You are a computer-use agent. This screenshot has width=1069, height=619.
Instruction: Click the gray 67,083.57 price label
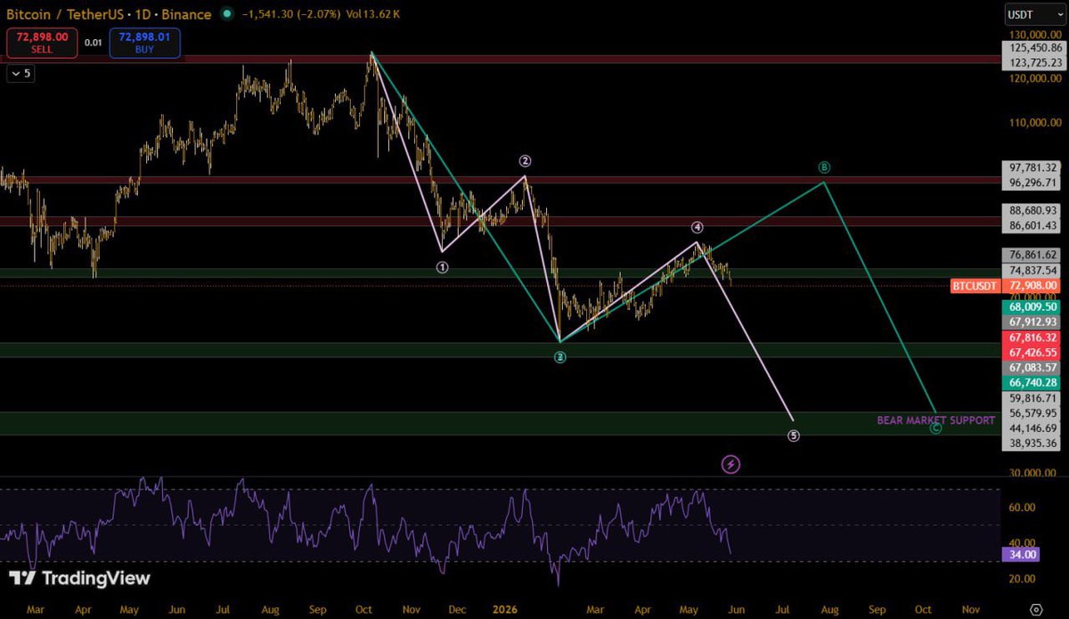(1032, 367)
